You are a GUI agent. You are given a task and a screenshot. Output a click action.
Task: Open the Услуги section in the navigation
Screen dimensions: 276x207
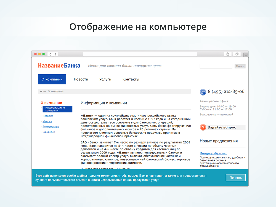(105, 79)
